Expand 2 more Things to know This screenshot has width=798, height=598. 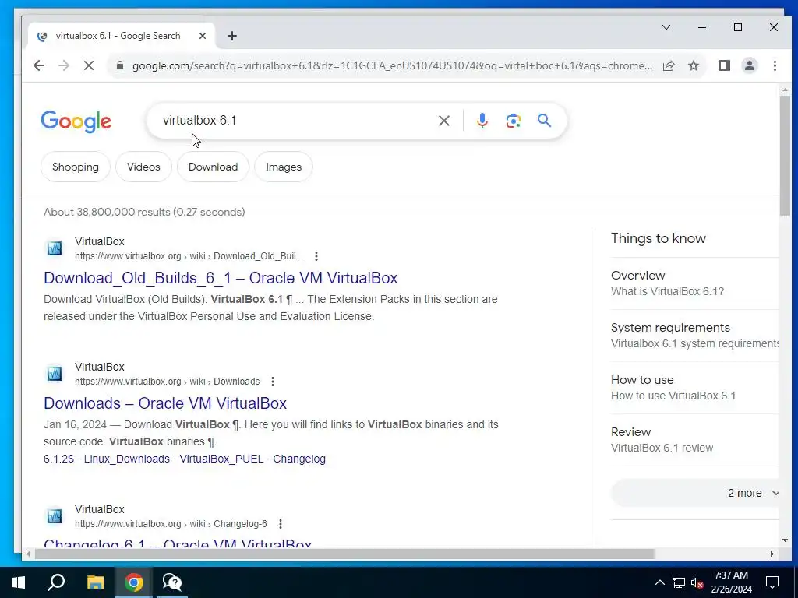click(x=695, y=493)
